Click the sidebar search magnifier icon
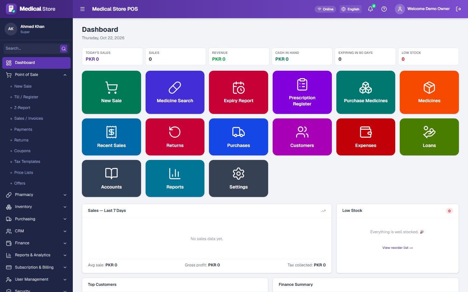Viewport: 468px width, 292px height. (64, 49)
